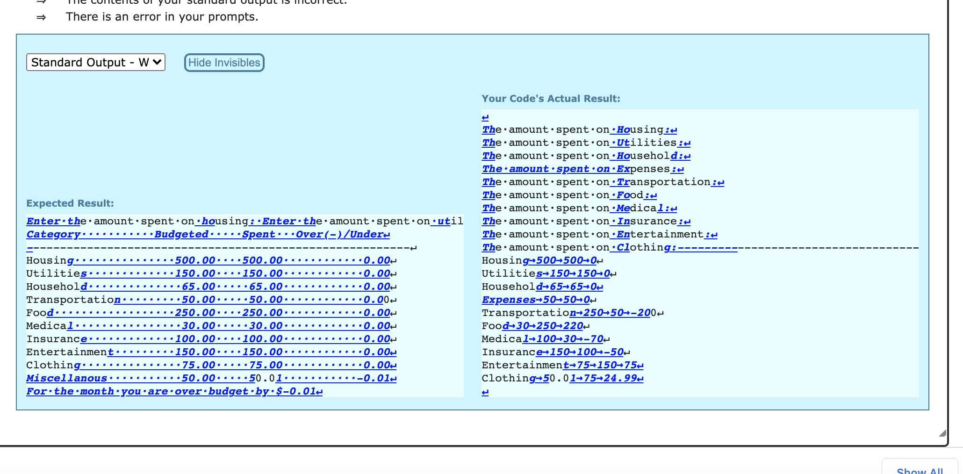Open the Standard Output dropdown
963x474 pixels.
tap(95, 62)
